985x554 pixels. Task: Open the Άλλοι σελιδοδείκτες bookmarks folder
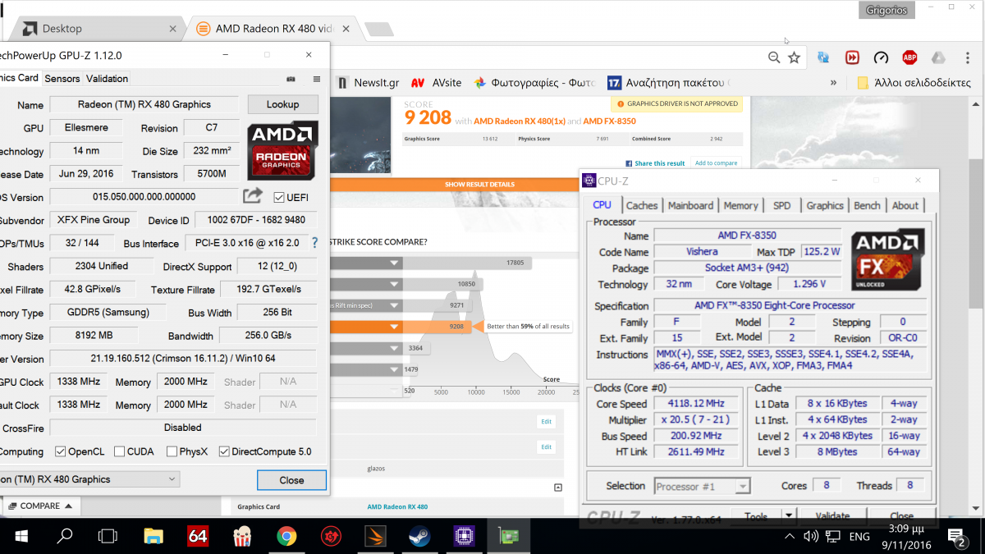pos(914,83)
